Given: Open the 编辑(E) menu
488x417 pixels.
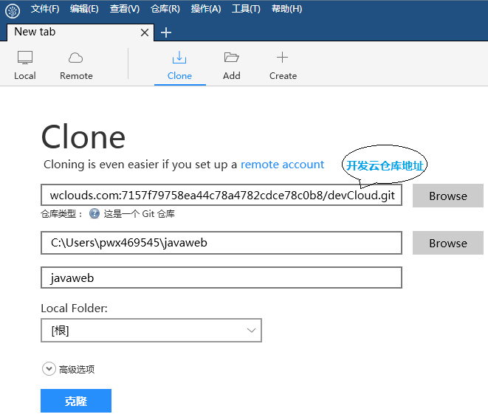Looking at the screenshot, I should click(x=84, y=9).
